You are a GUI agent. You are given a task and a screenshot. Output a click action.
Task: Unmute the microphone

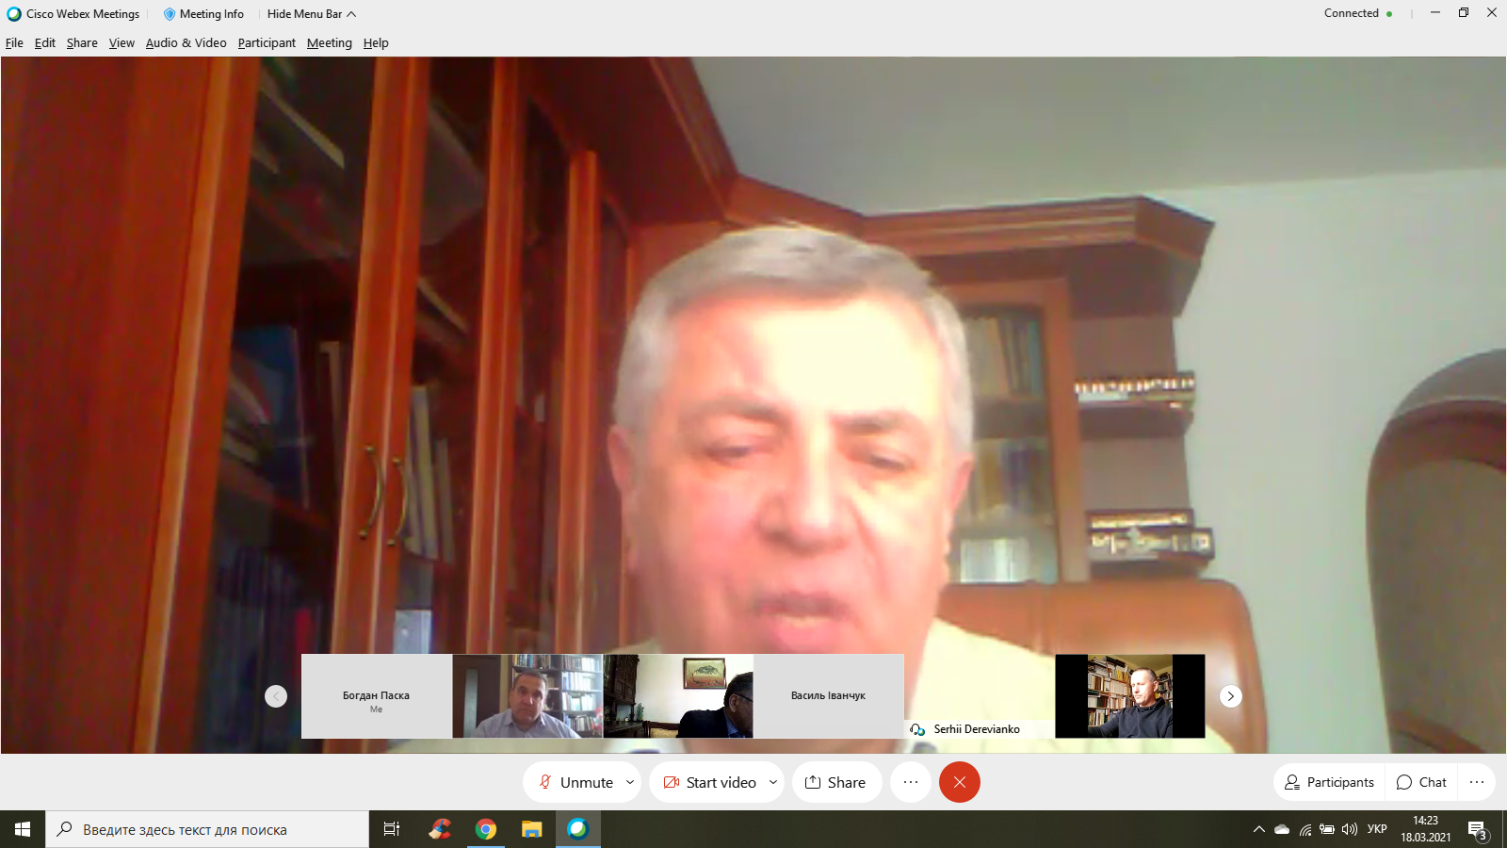[x=575, y=782]
